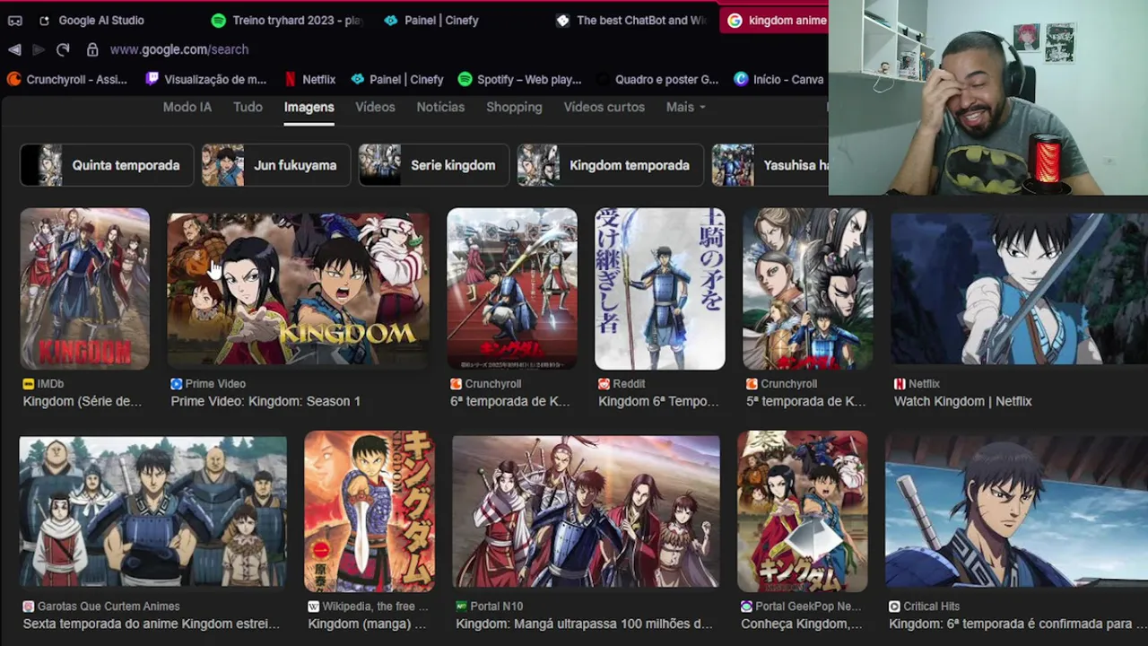Viewport: 1148px width, 646px height.
Task: Open link Kingdom: Mangá ultrapassa 100 milhões
Action: [x=585, y=624]
